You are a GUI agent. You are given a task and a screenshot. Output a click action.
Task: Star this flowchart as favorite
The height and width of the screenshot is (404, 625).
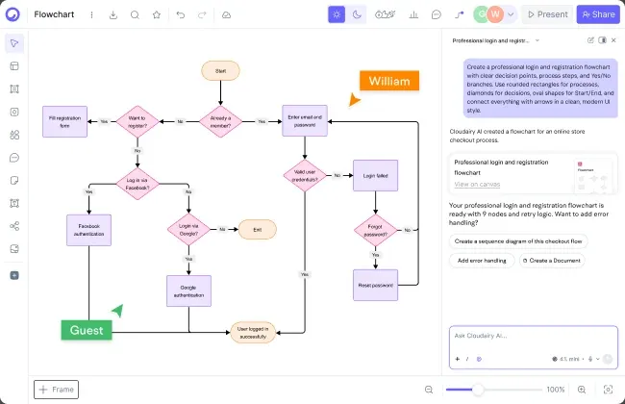(x=157, y=14)
